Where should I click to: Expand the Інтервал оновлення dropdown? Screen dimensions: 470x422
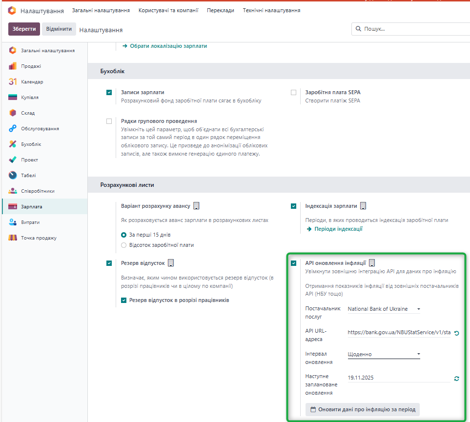[384, 354]
